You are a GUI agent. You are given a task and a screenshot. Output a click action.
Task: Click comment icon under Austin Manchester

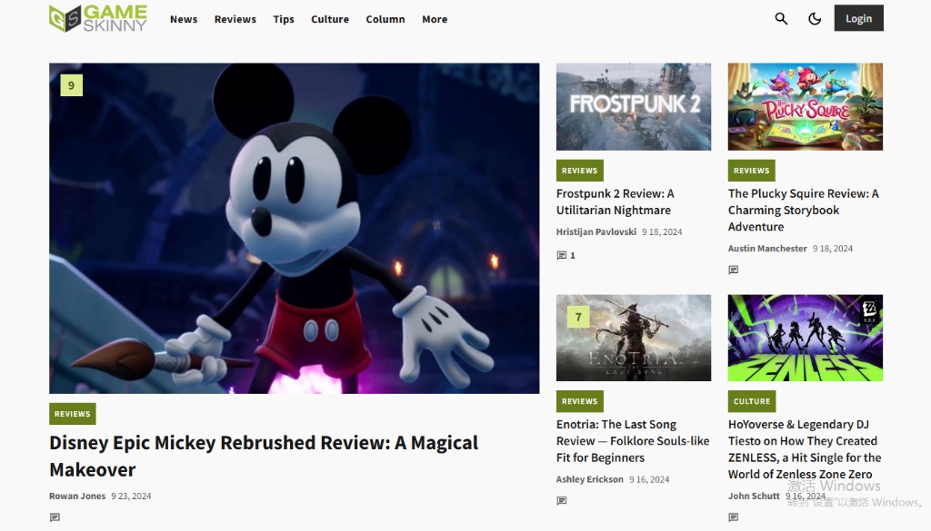click(734, 270)
